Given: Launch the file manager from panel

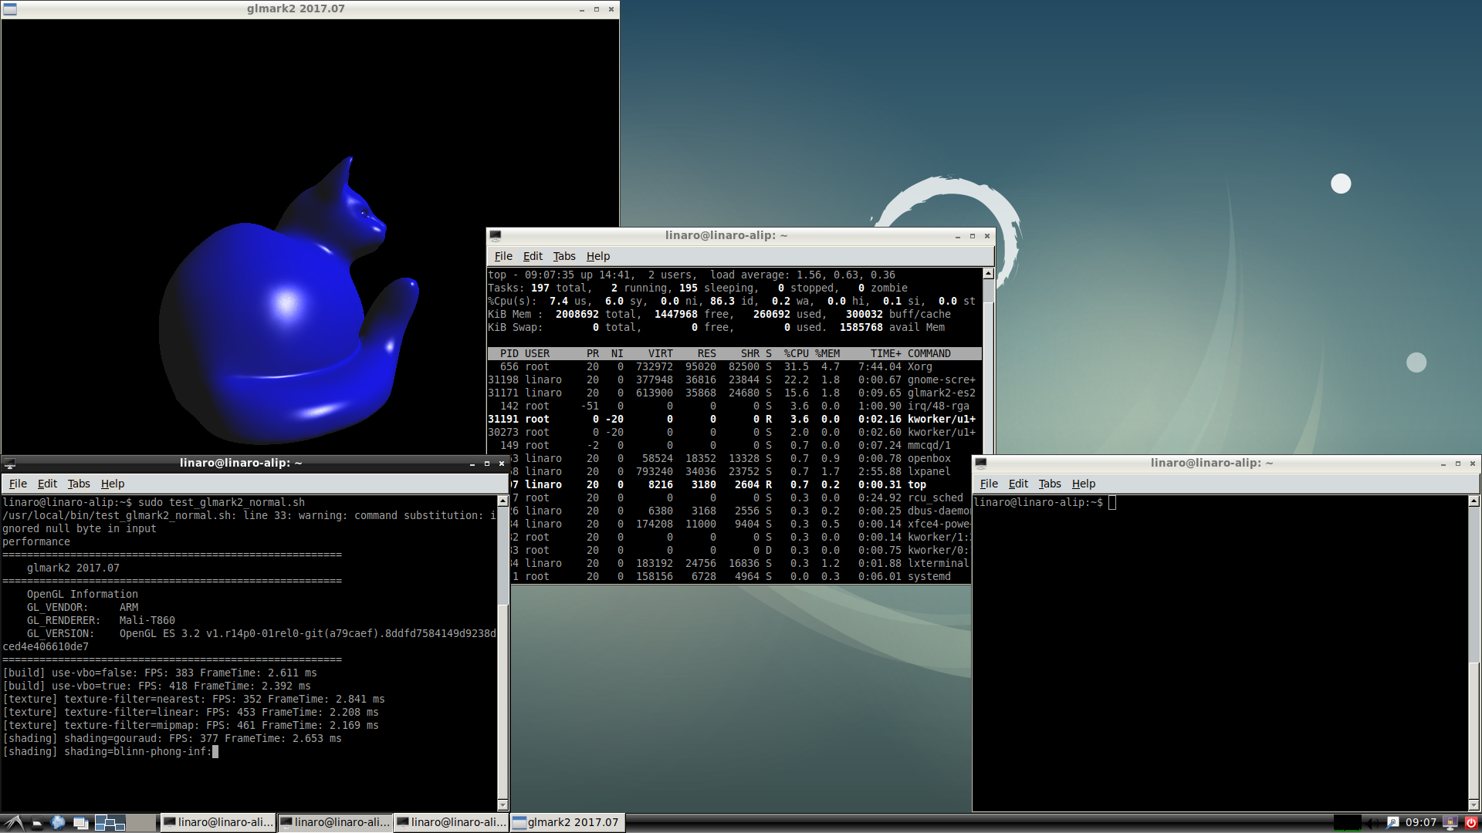Looking at the screenshot, I should [36, 823].
